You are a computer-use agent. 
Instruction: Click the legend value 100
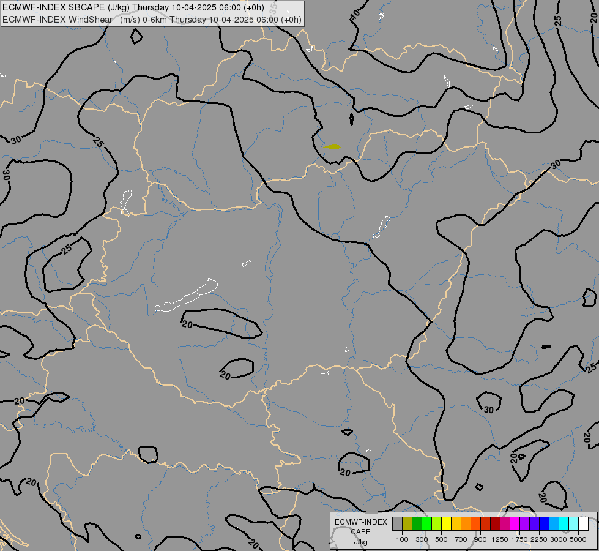click(x=402, y=539)
